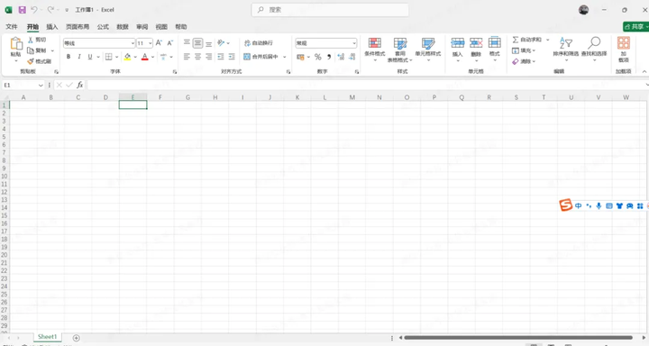The image size is (649, 346).
Task: Open Cell Styles gallery
Action: point(428,50)
